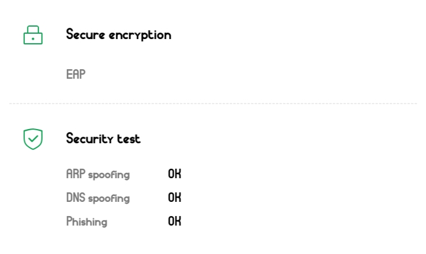The image size is (426, 254).
Task: Click the OK status next to Phishing
Action: 174,221
